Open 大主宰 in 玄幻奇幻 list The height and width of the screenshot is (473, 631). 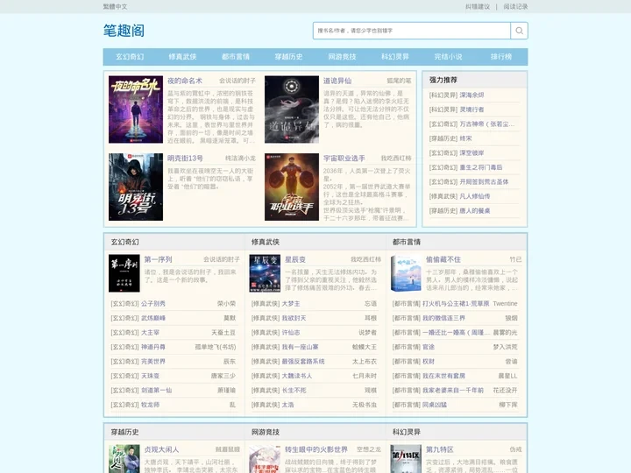coord(150,333)
